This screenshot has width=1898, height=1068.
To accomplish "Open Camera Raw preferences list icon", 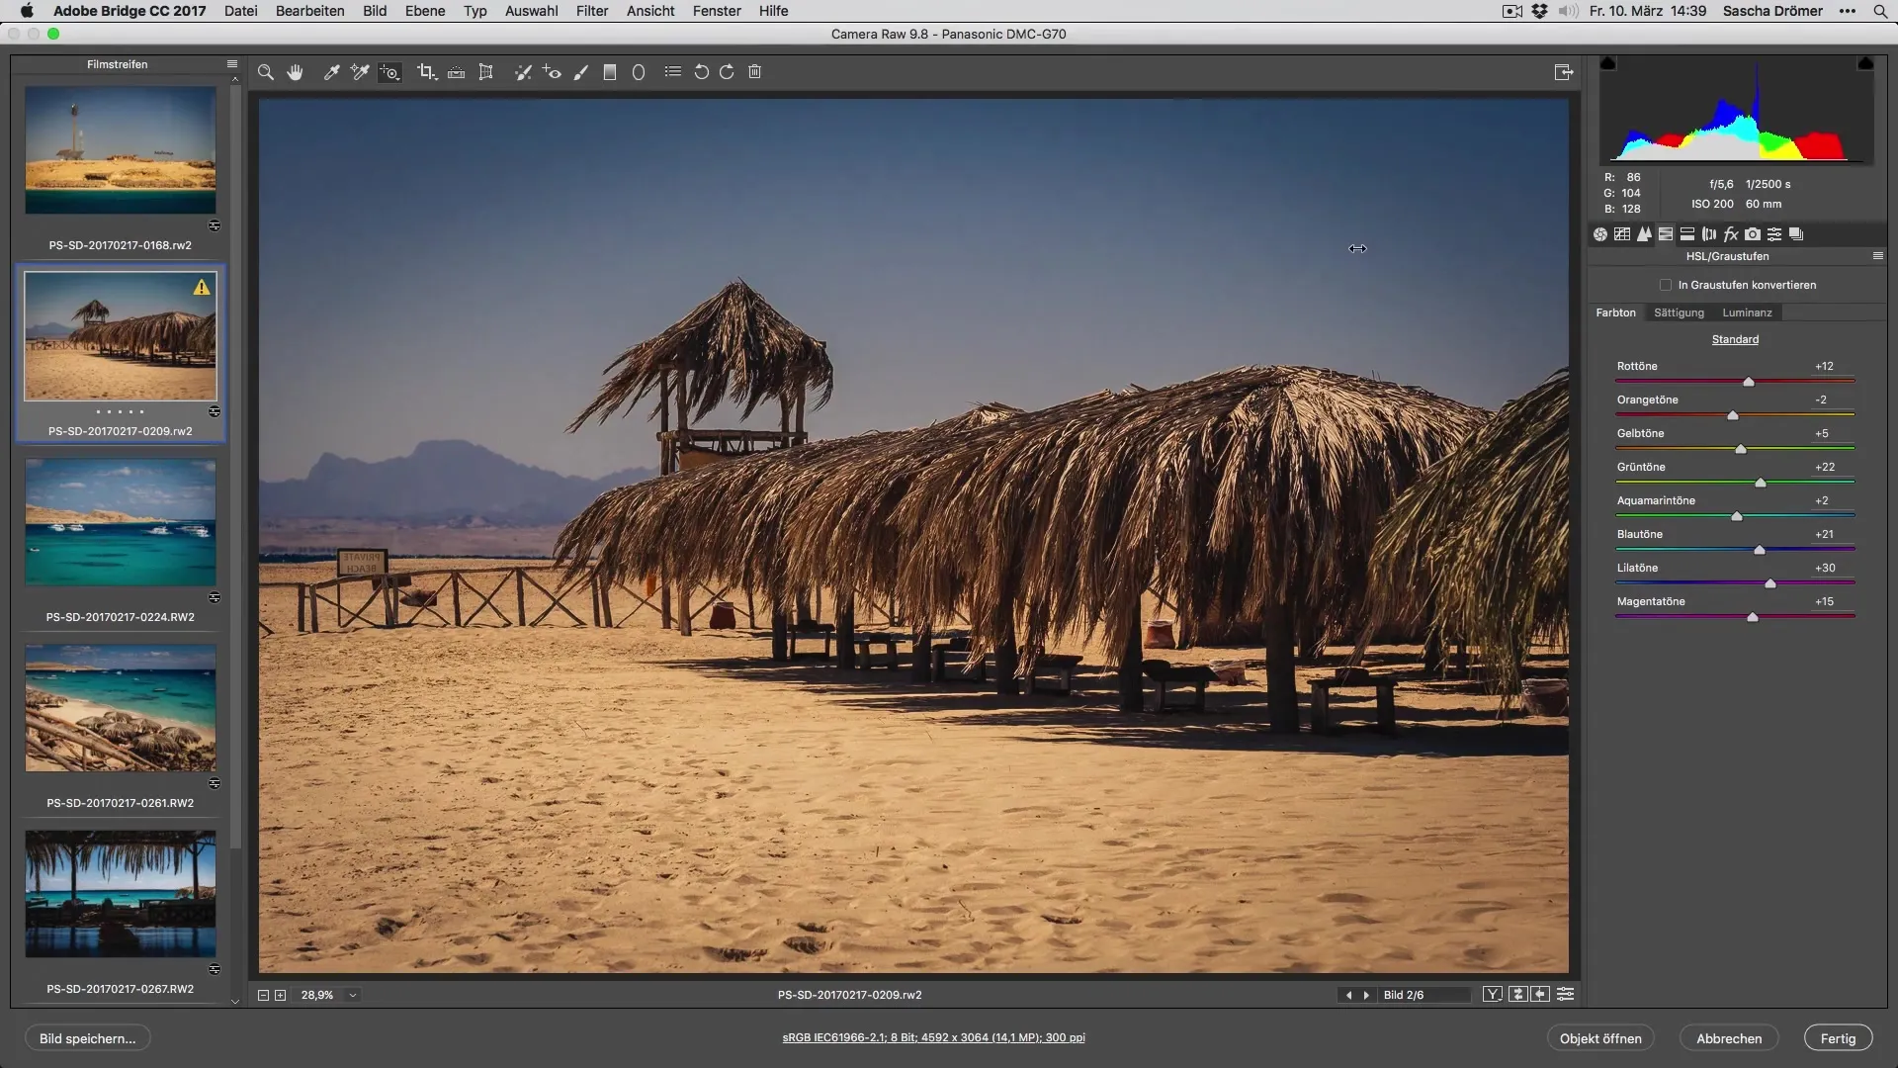I will [672, 71].
